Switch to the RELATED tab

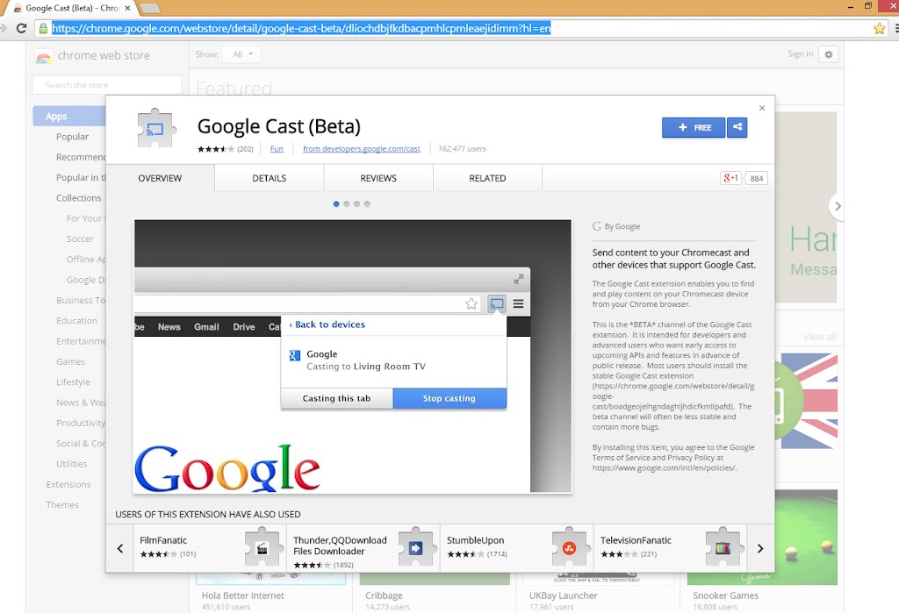[487, 178]
